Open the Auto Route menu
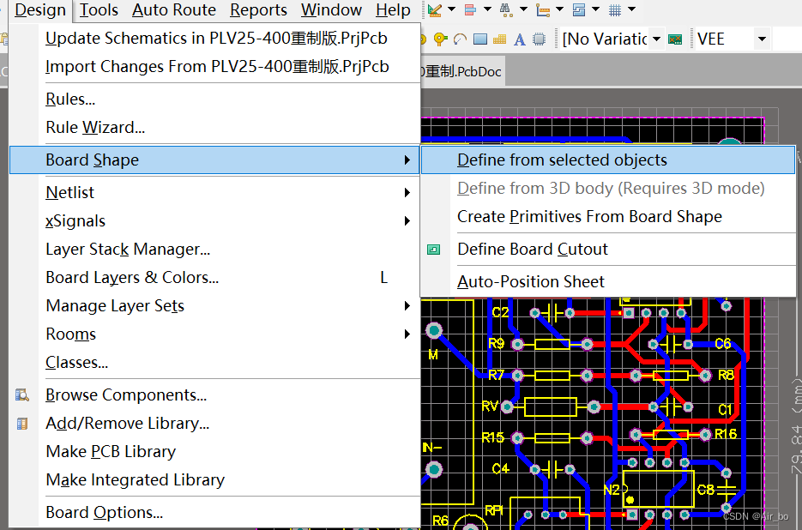This screenshot has height=530, width=802. [x=174, y=10]
